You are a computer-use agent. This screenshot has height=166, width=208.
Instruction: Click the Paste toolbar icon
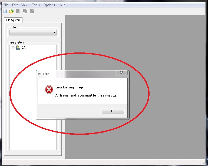32,11
